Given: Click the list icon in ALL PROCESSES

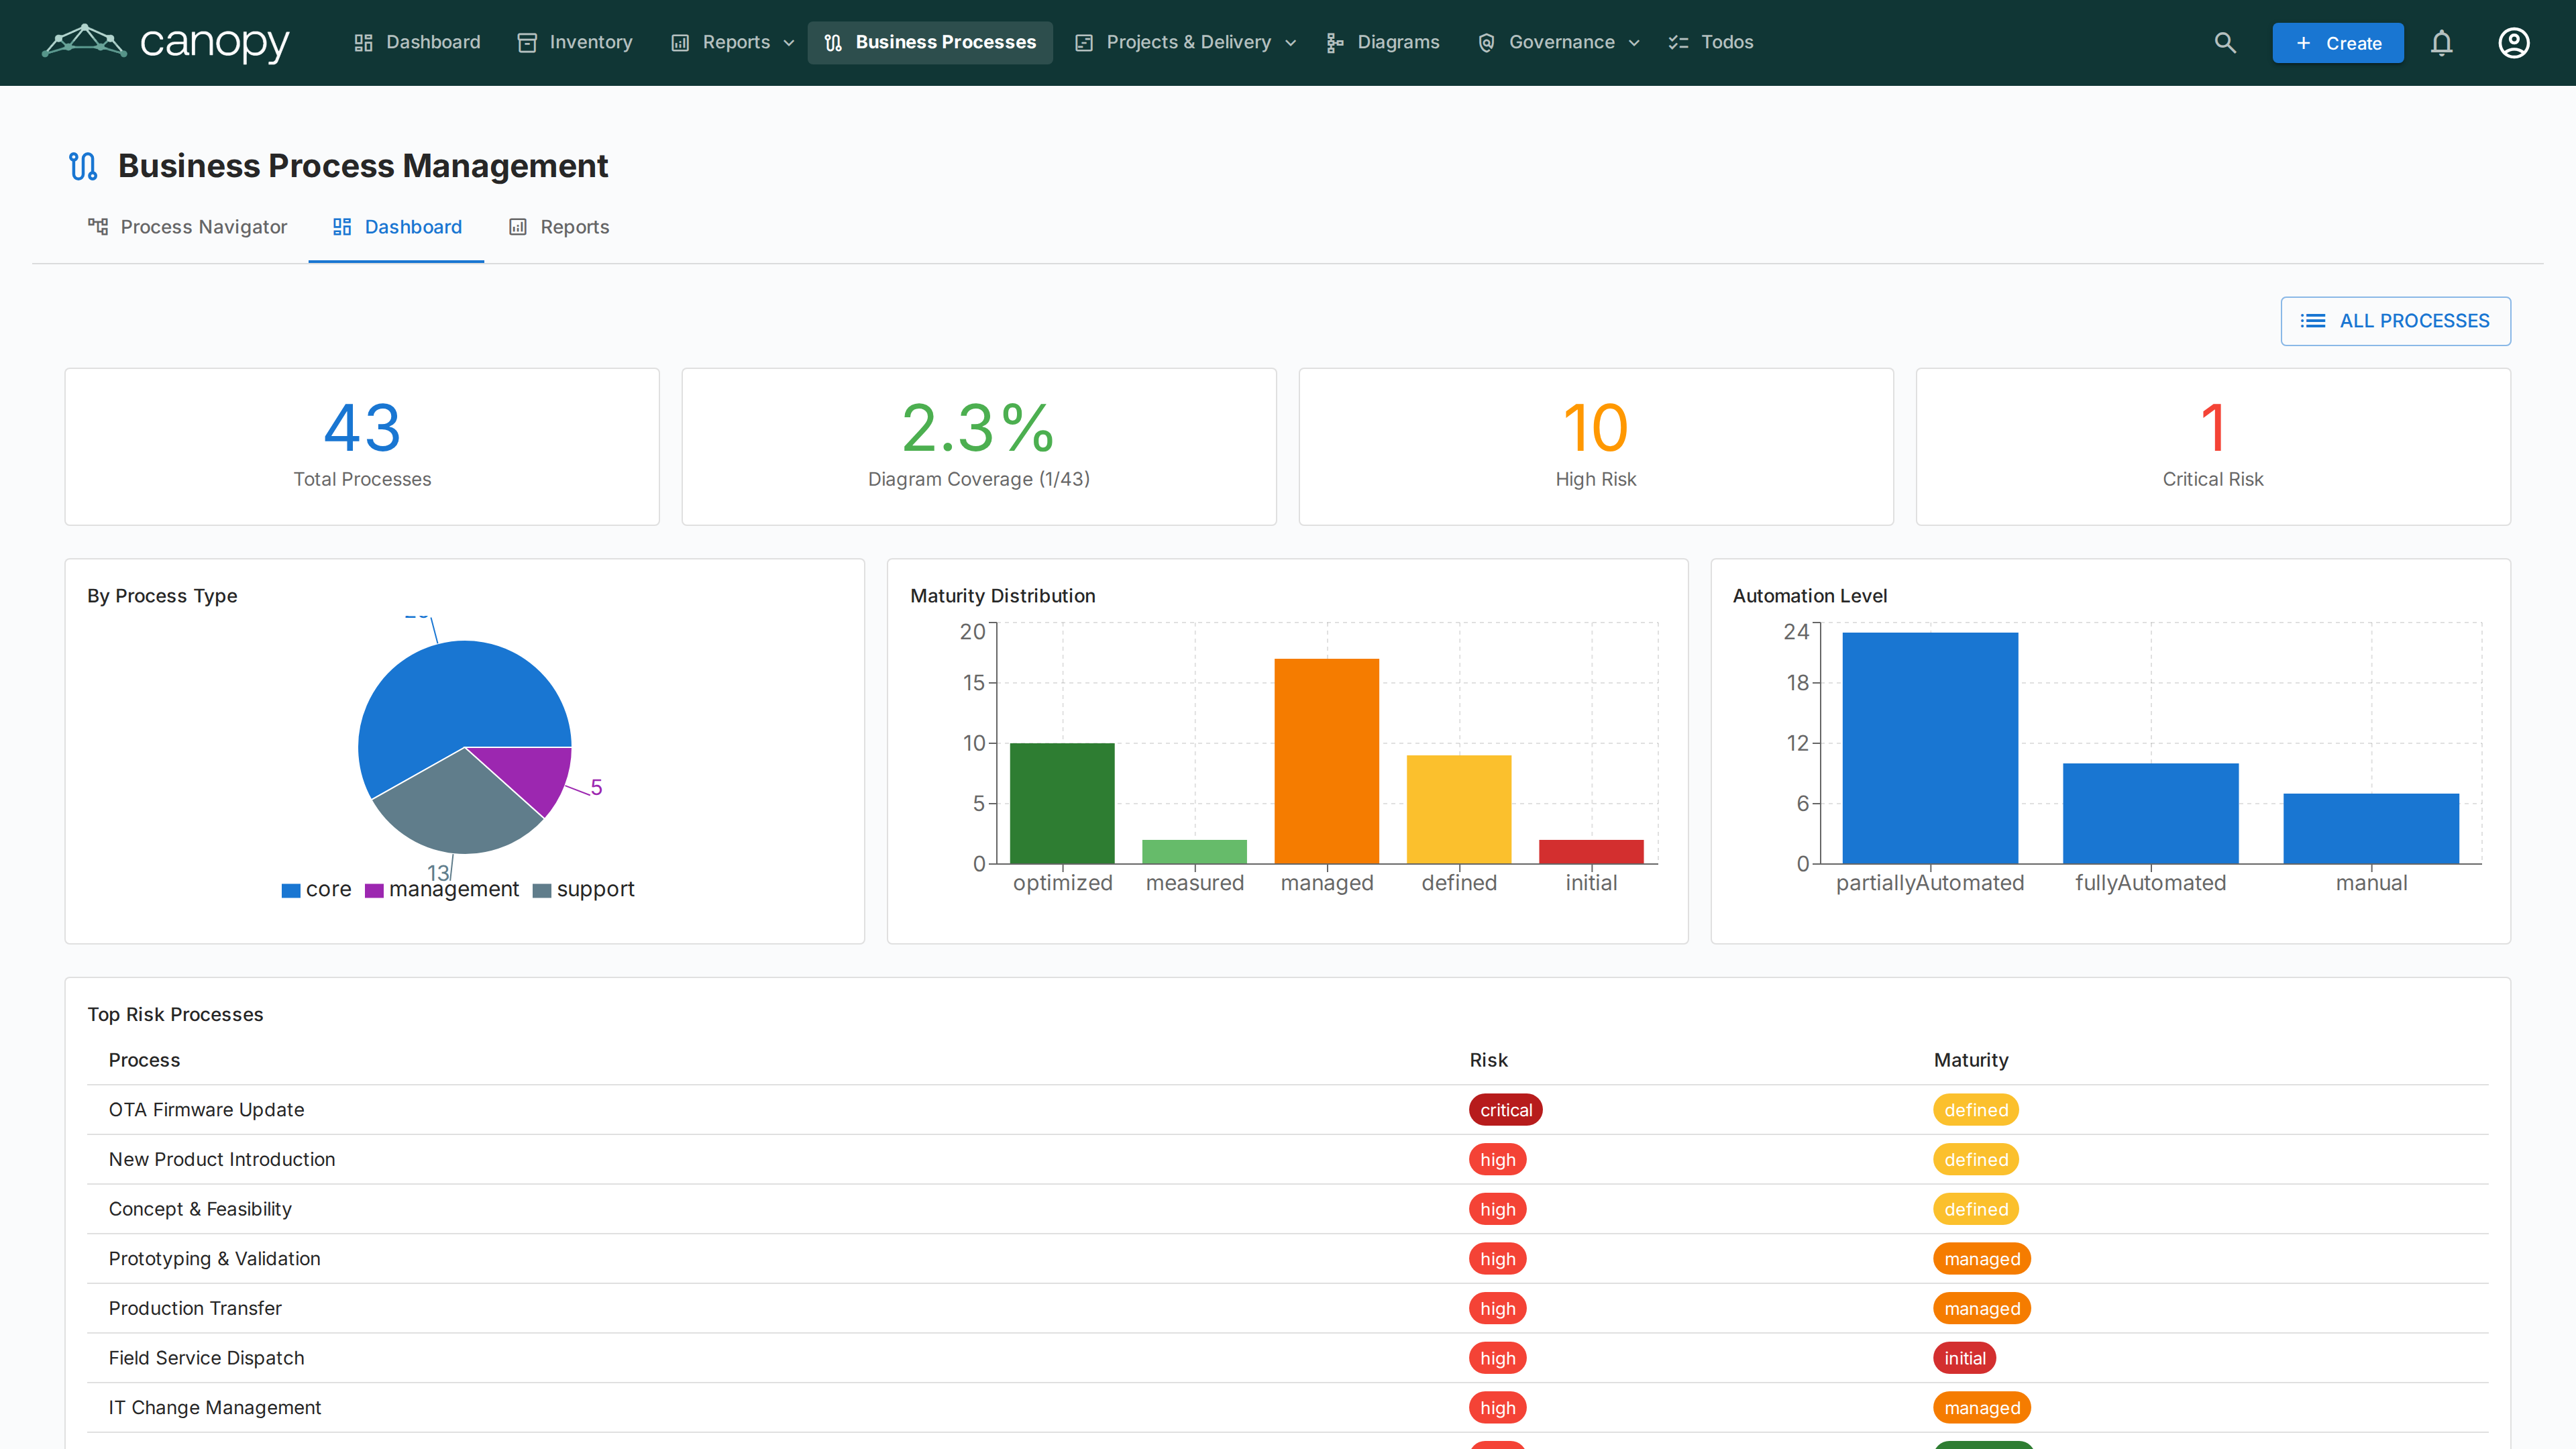Looking at the screenshot, I should tap(2313, 321).
